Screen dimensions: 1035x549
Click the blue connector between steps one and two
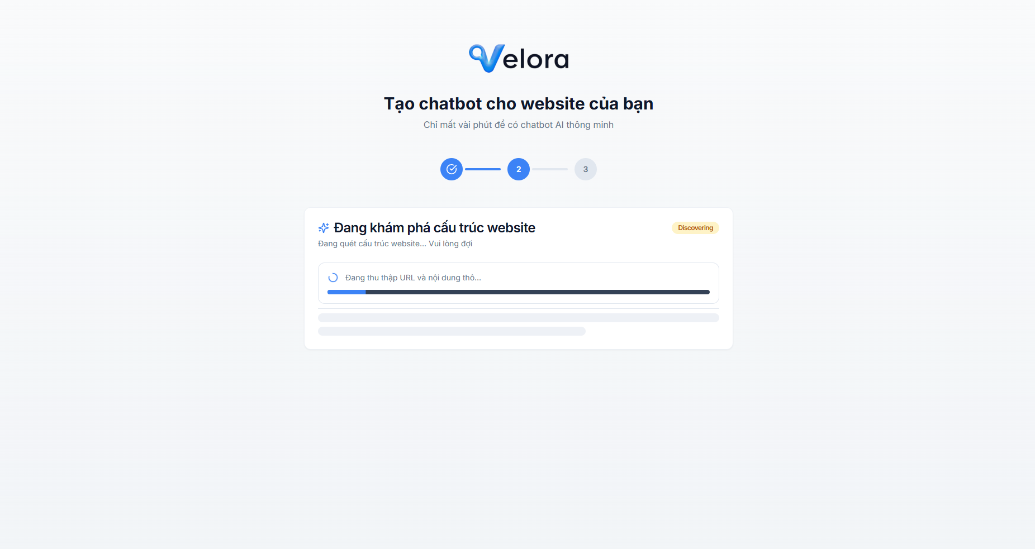pyautogui.click(x=483, y=169)
